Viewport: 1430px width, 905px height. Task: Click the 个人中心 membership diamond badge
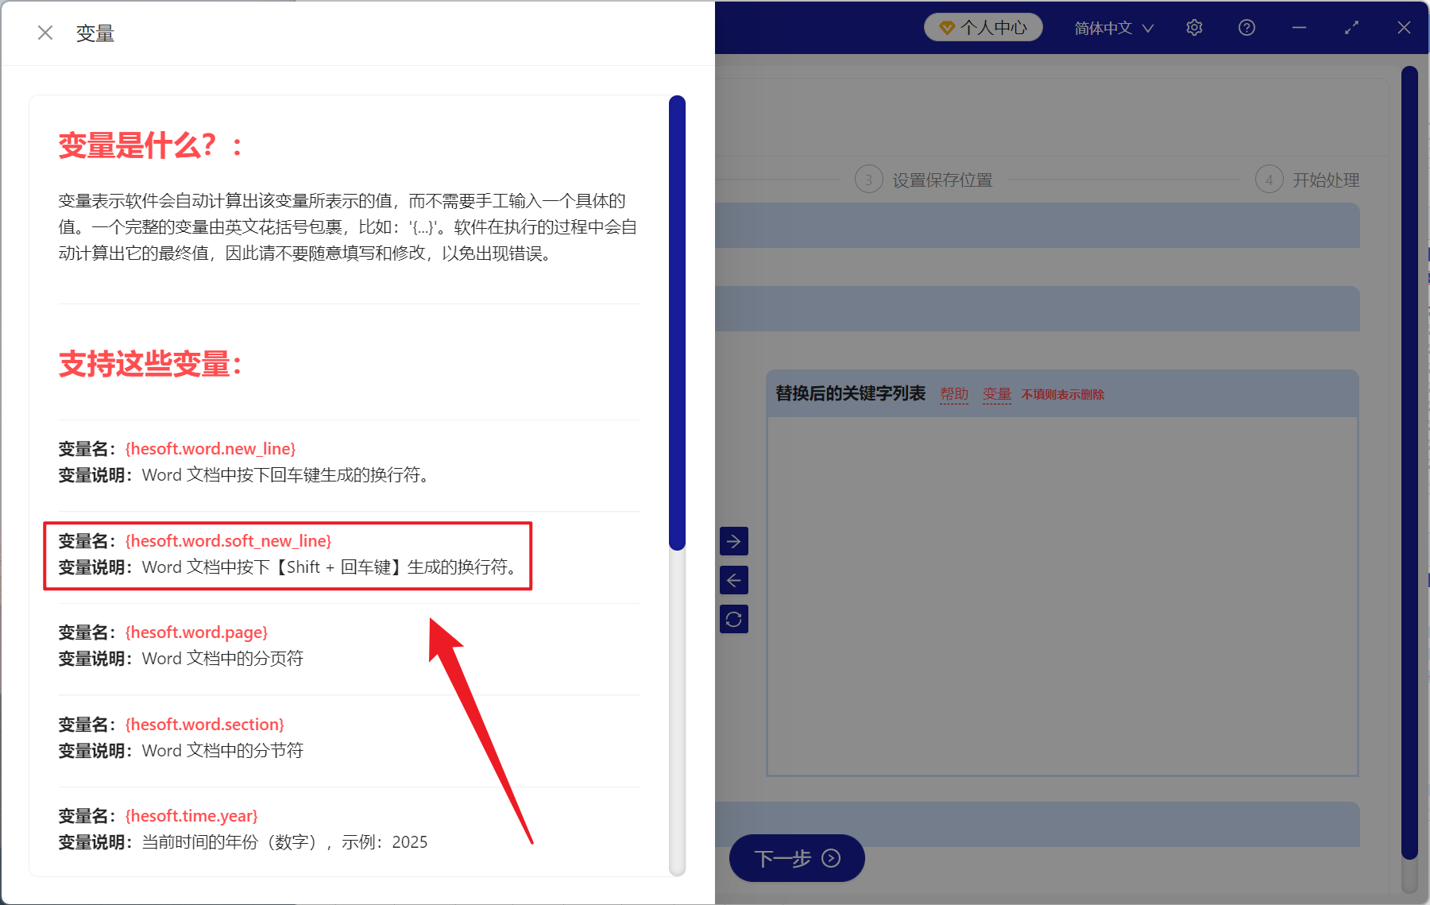(x=983, y=26)
